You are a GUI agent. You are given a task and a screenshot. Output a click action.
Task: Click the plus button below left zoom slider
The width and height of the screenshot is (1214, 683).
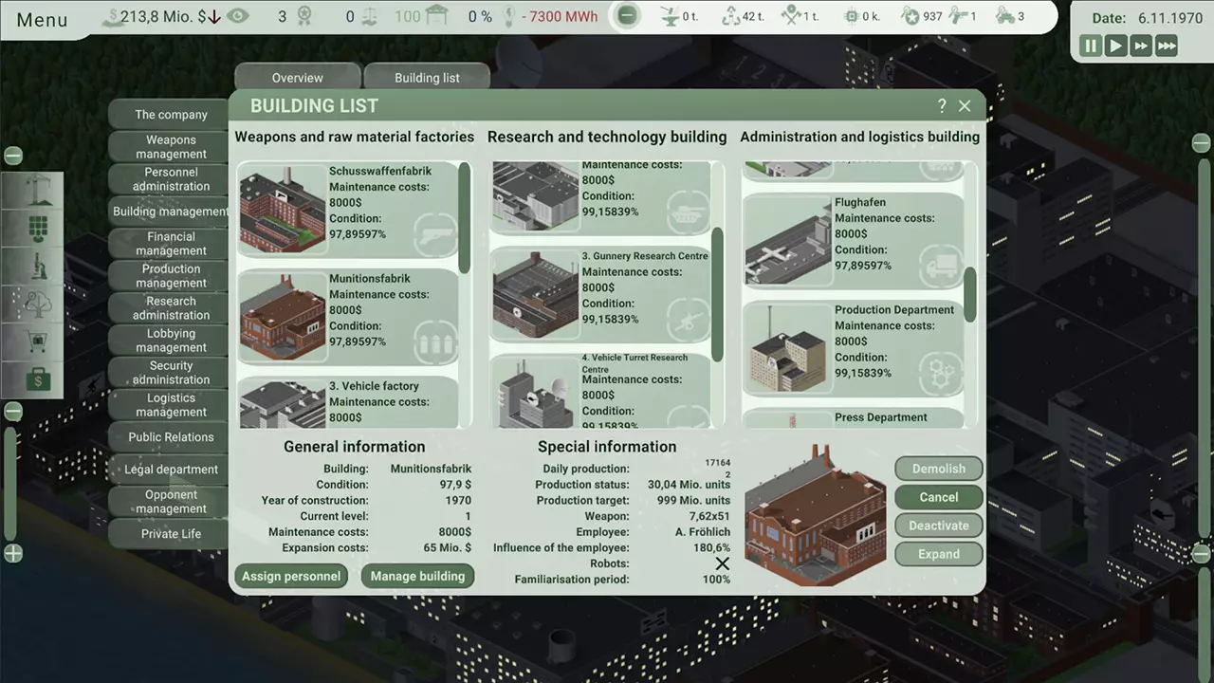point(13,554)
